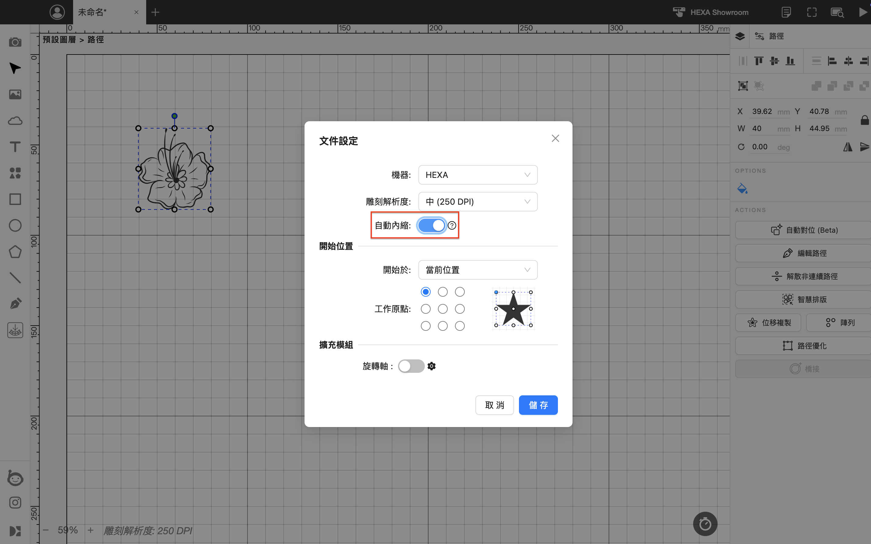Select the middle-left work origin radio
Viewport: 871px width, 544px height.
[x=425, y=309]
